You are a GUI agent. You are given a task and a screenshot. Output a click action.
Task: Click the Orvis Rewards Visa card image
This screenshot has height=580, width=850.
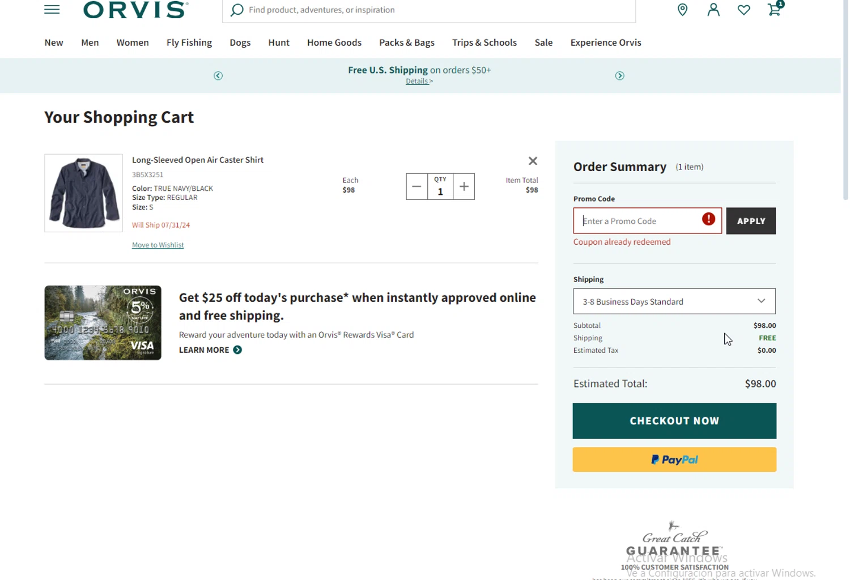click(x=103, y=323)
